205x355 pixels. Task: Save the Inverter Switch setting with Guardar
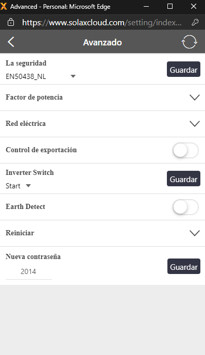[x=183, y=179]
